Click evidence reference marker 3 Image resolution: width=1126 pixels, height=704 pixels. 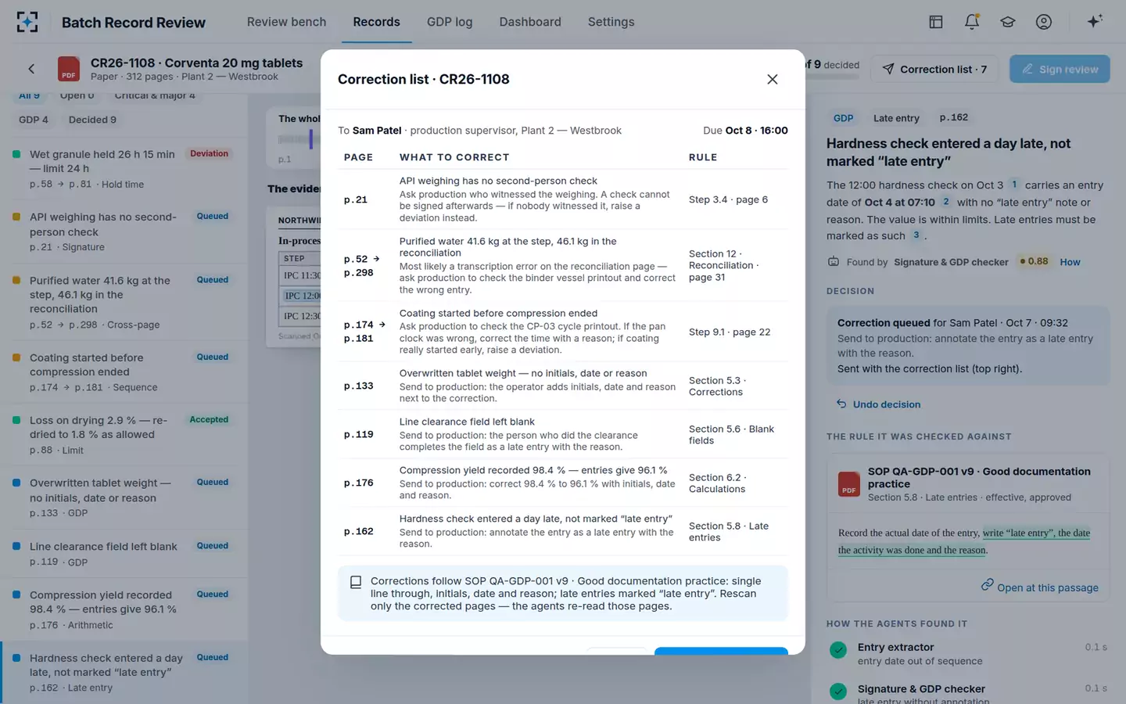point(916,235)
